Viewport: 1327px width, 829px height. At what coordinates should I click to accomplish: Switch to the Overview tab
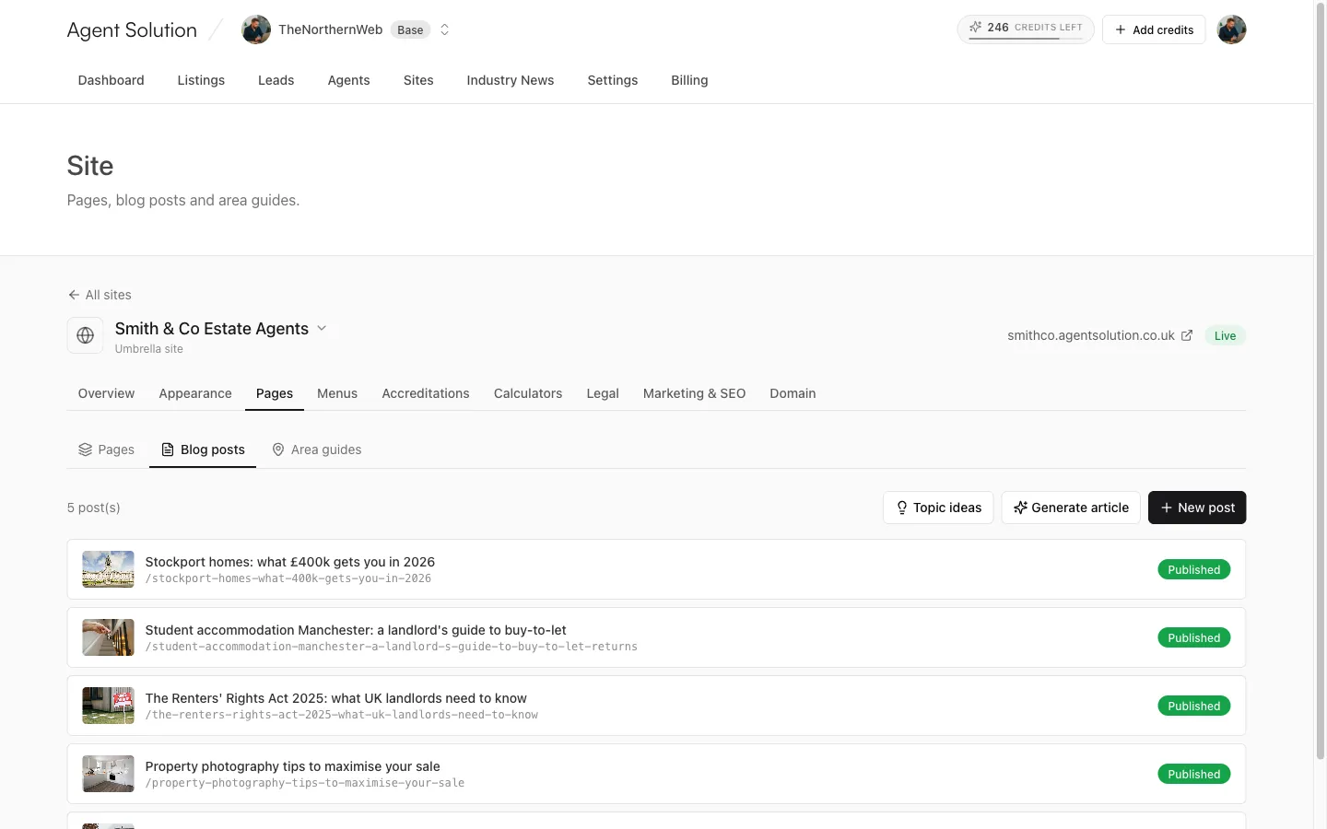107,393
